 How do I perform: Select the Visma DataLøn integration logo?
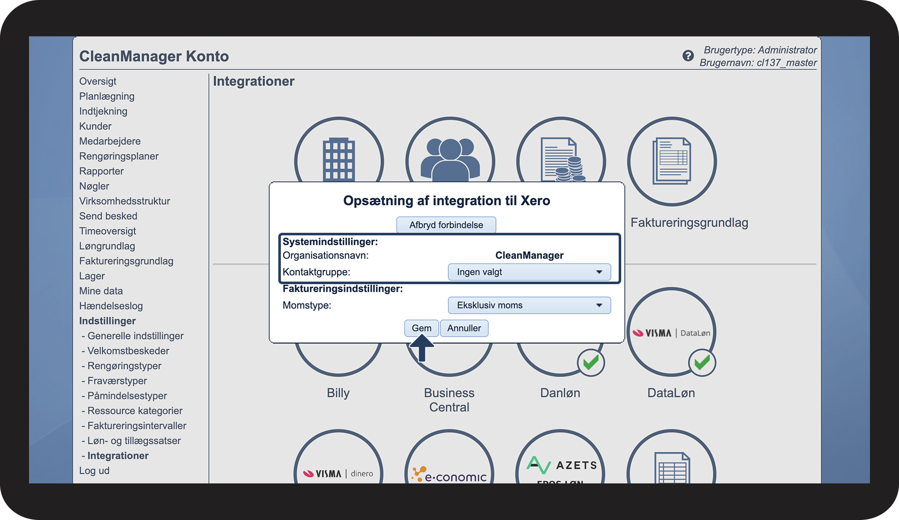(x=671, y=333)
